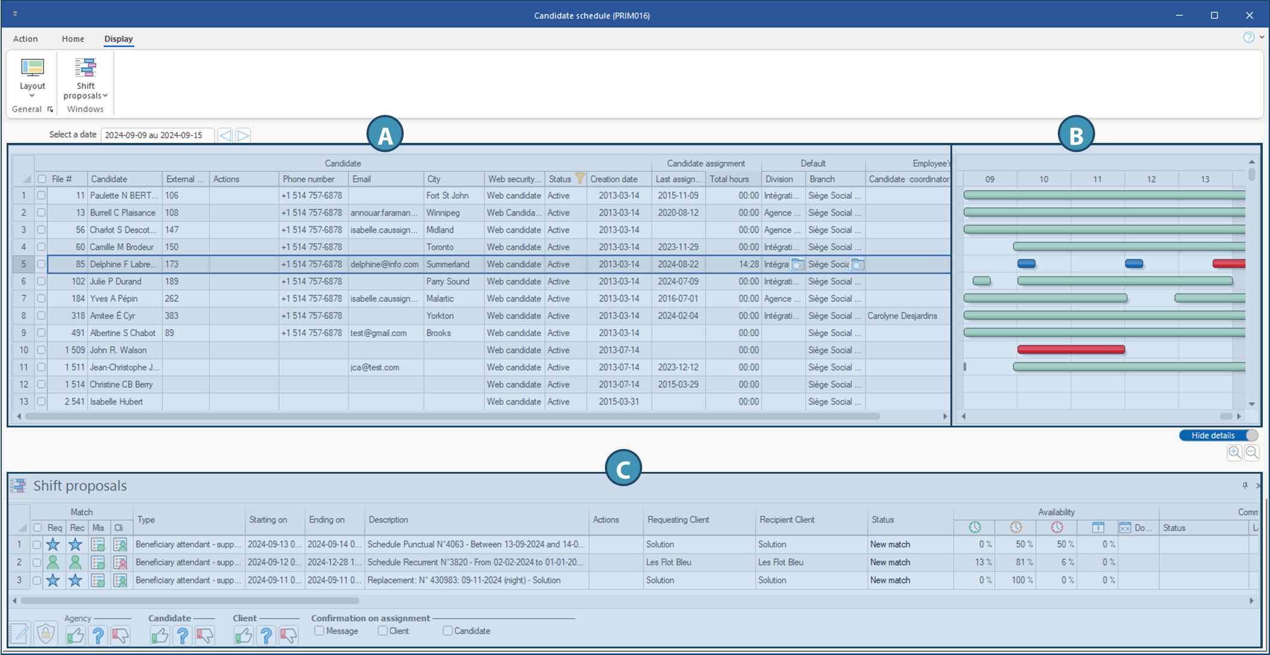Click Agency thumbs-up approval icon

tap(76, 635)
